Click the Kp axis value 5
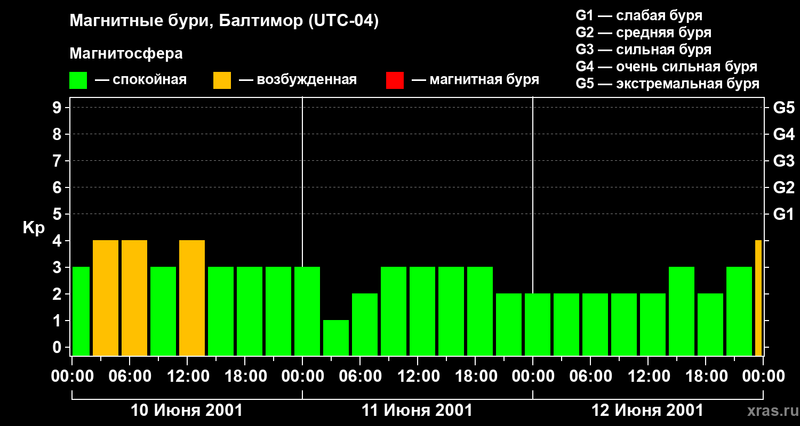This screenshot has height=426, width=800. point(58,214)
